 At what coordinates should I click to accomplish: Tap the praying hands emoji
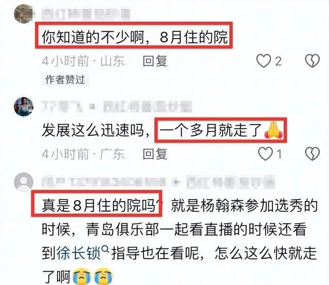point(273,130)
